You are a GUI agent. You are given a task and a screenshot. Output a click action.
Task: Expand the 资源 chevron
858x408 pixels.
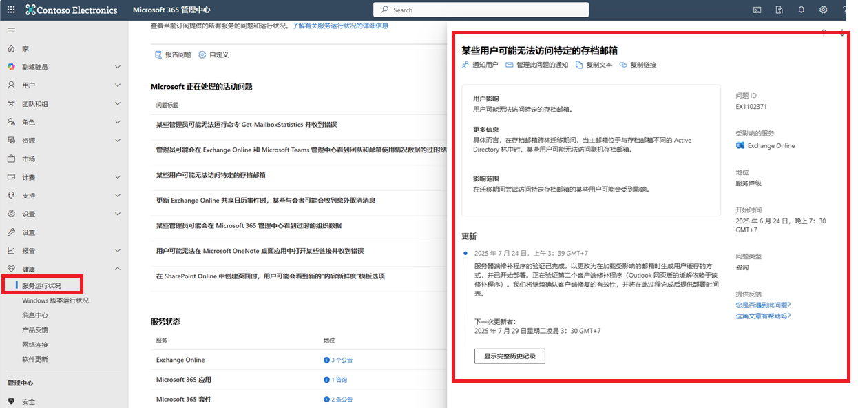click(x=117, y=141)
